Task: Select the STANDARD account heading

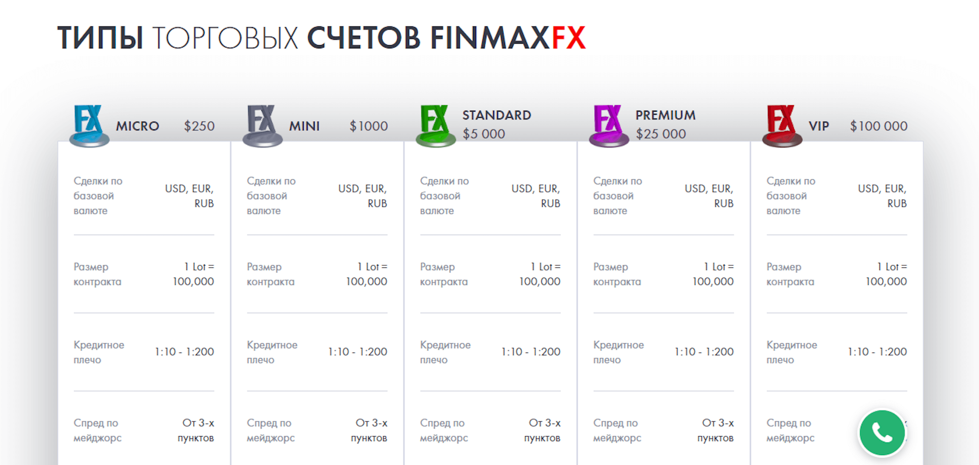Action: tap(497, 115)
